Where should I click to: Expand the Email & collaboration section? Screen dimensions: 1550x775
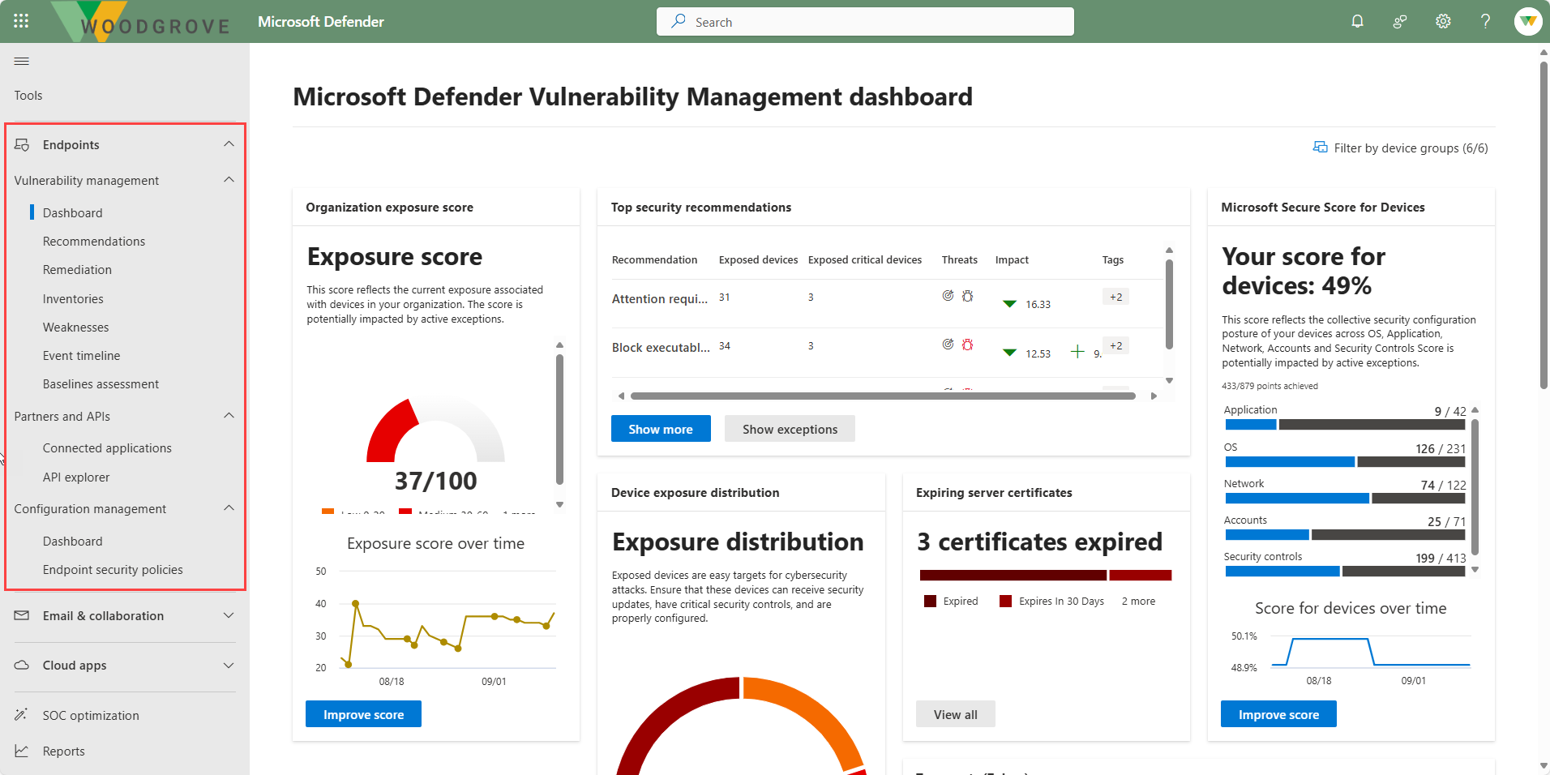229,615
